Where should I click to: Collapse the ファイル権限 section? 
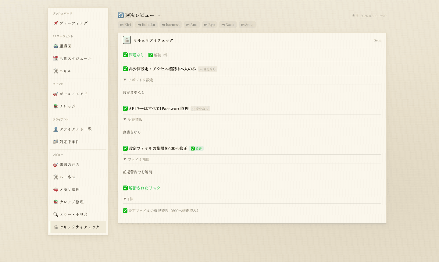(136, 159)
